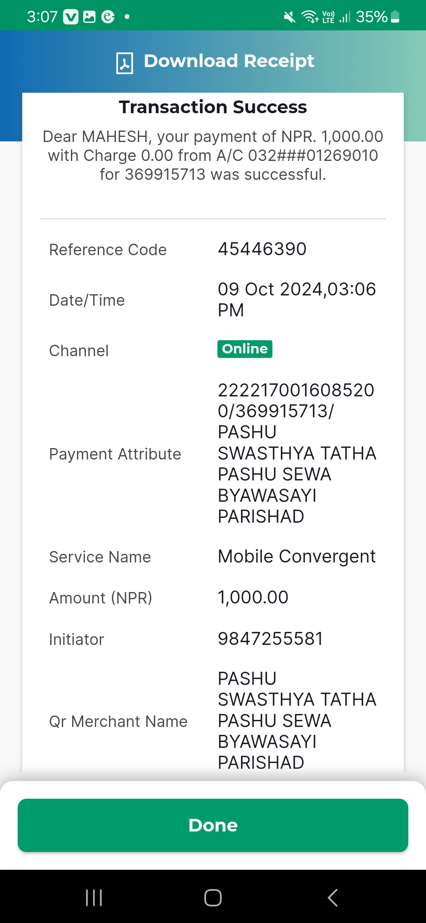Tap the Android home button icon

click(213, 898)
